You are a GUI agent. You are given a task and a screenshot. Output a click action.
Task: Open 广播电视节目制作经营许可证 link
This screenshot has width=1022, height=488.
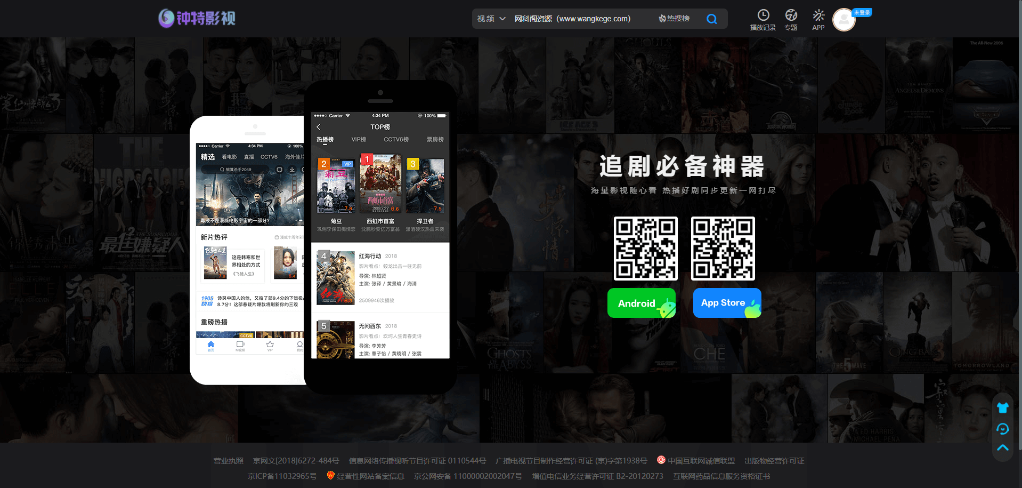(571, 461)
